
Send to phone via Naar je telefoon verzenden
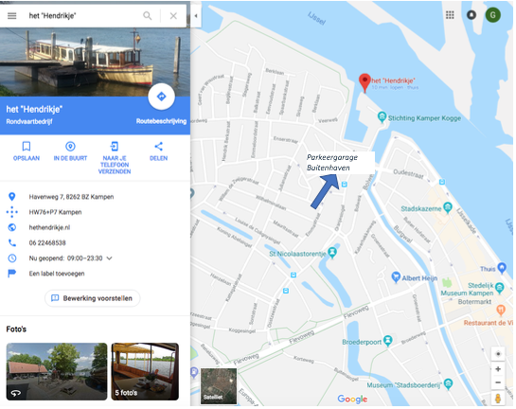pyautogui.click(x=115, y=157)
